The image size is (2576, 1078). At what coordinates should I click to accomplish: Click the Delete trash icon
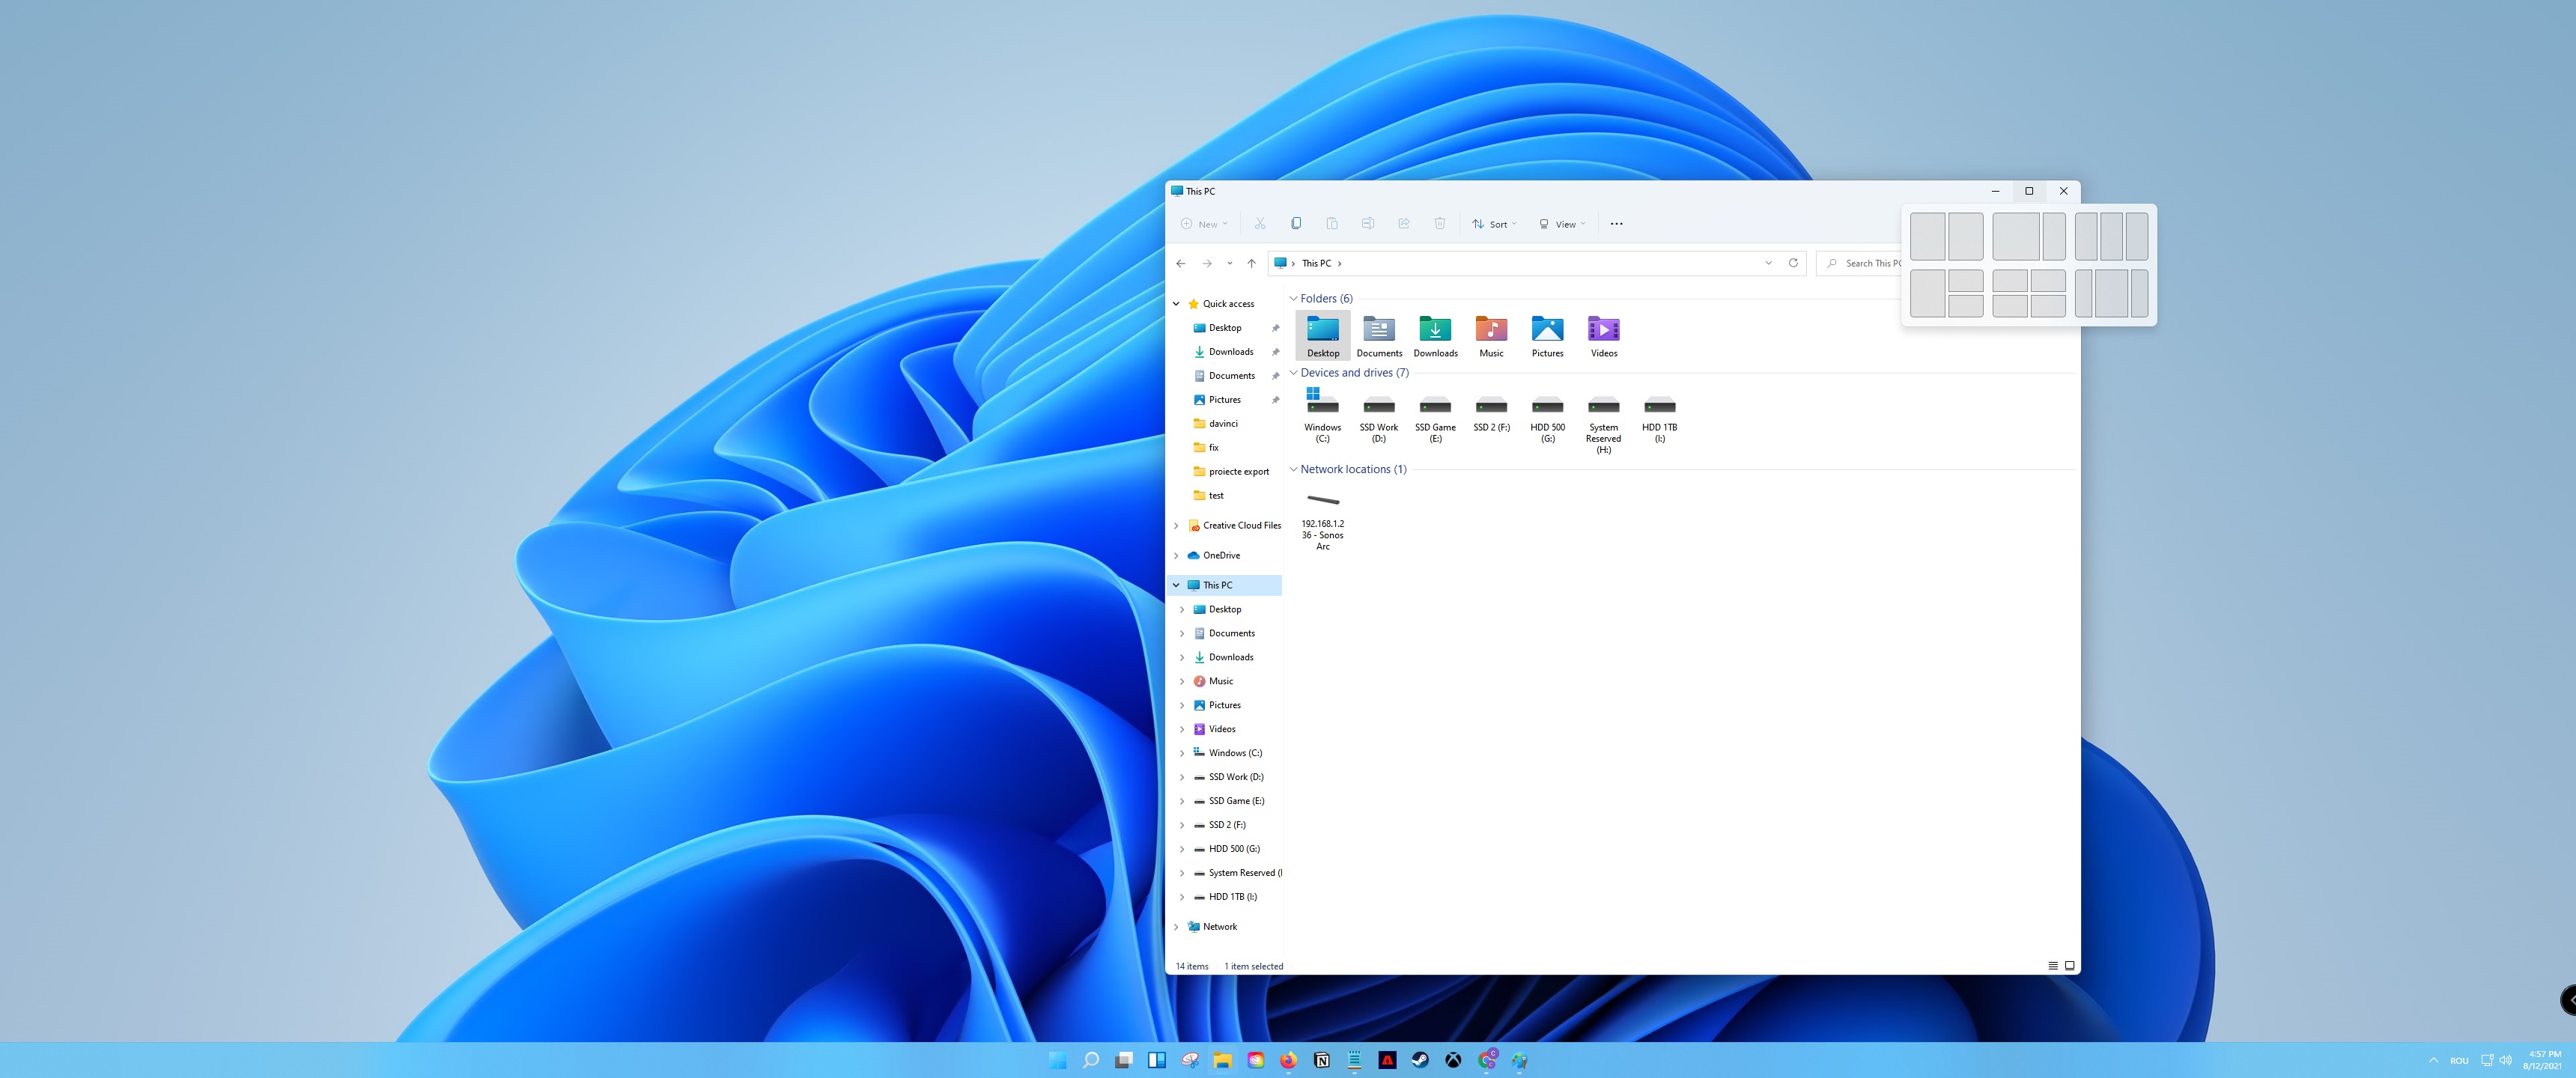(x=1440, y=224)
